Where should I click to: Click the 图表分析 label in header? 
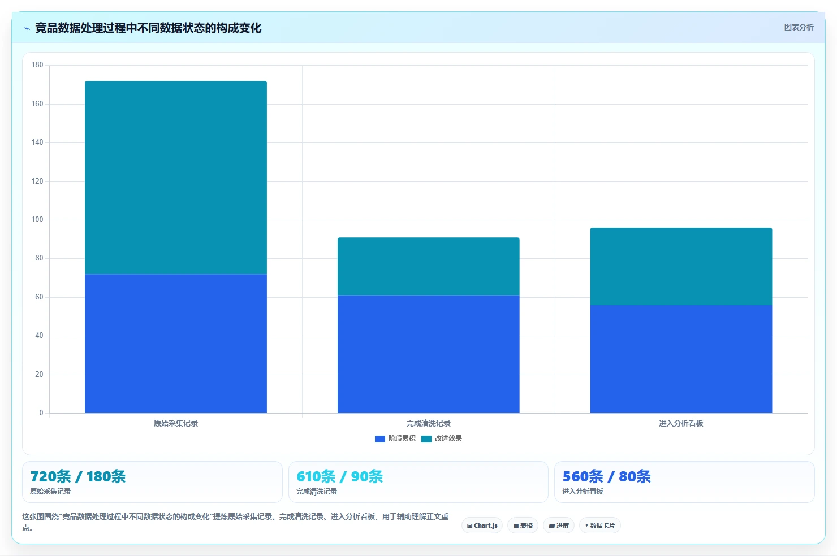pos(799,27)
